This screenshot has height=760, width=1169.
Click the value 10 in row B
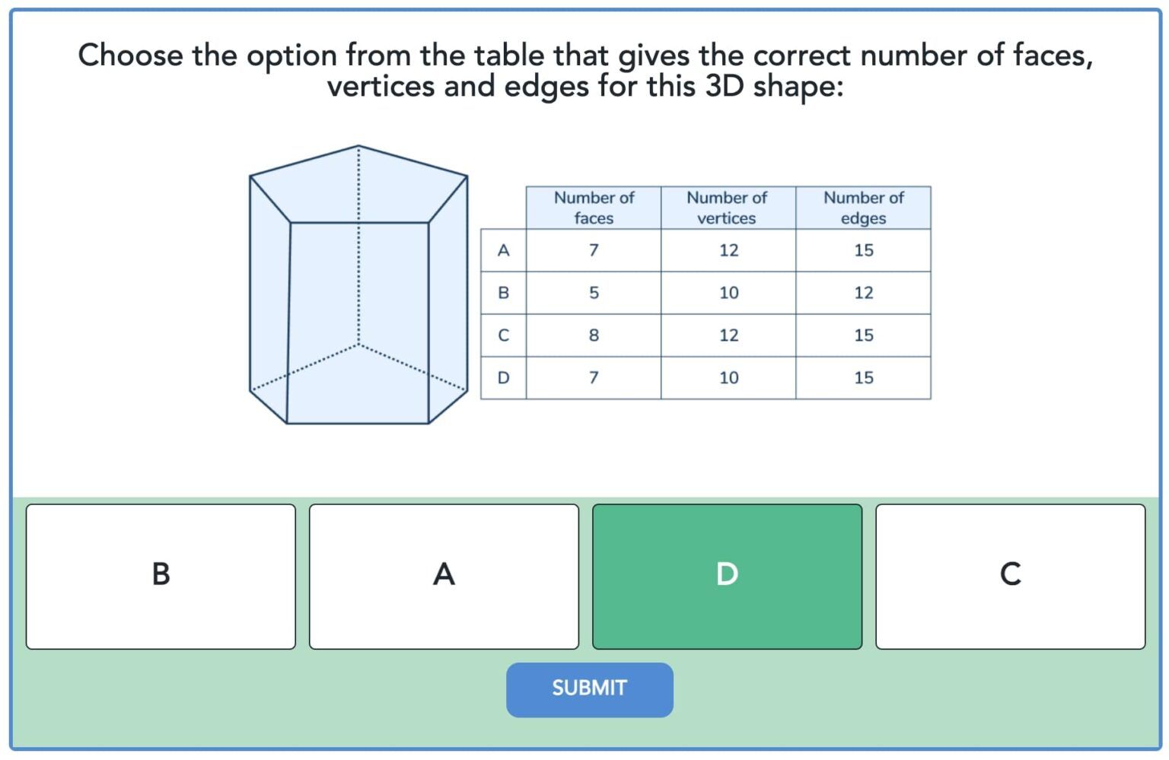[728, 293]
